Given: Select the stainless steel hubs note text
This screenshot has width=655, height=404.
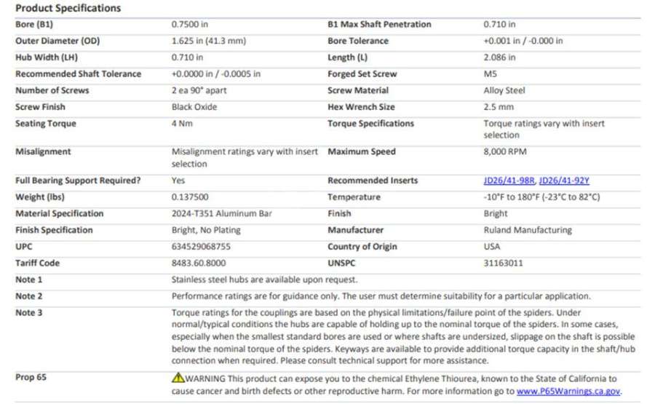Looking at the screenshot, I should coord(264,280).
